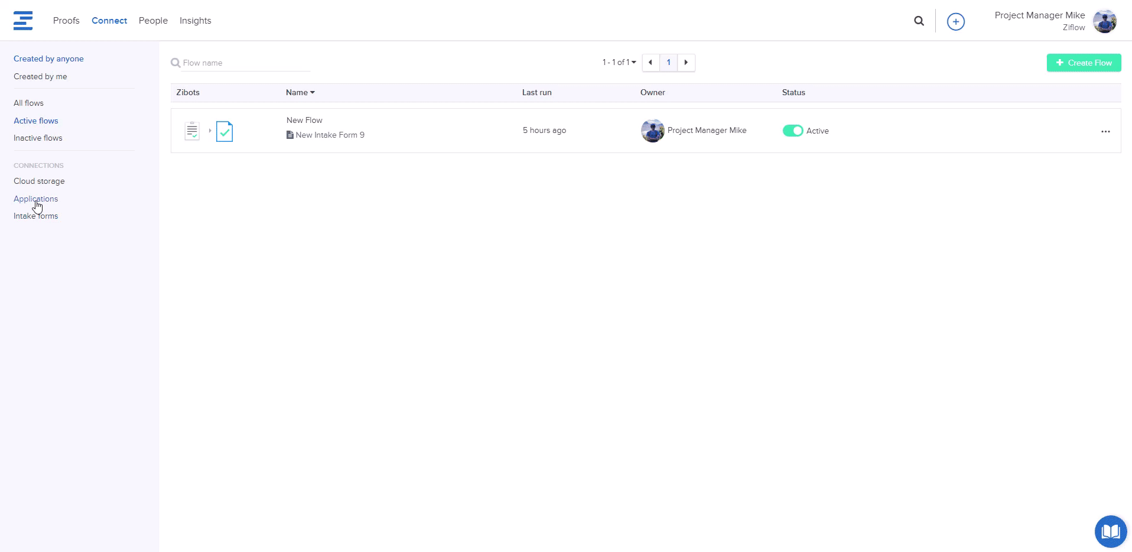Go to the next page arrow
The width and height of the screenshot is (1132, 552).
(686, 63)
